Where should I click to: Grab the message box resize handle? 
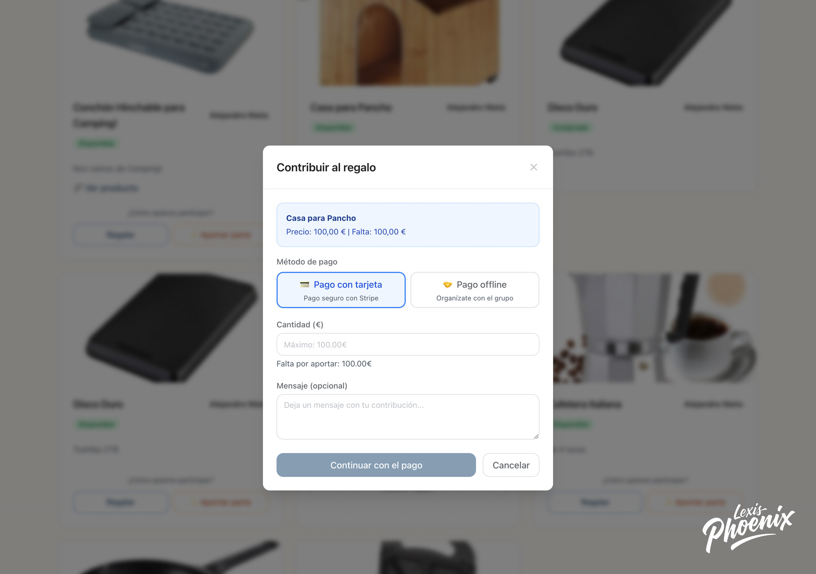pyautogui.click(x=536, y=437)
